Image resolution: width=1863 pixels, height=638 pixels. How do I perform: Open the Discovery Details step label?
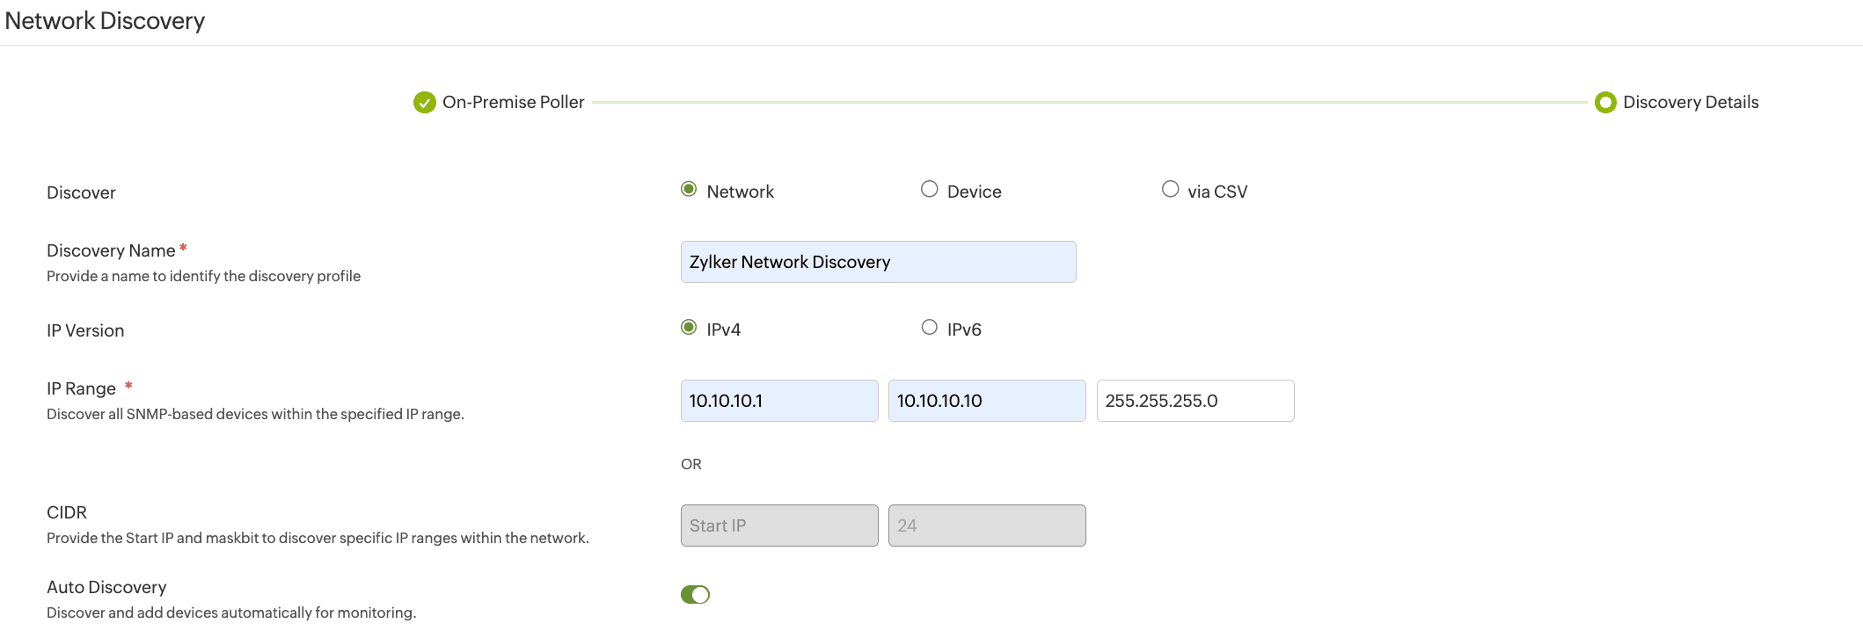[1690, 103]
